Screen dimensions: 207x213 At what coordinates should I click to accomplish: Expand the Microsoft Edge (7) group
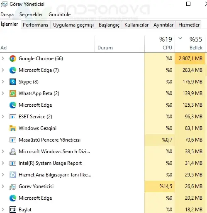click(x=3, y=70)
